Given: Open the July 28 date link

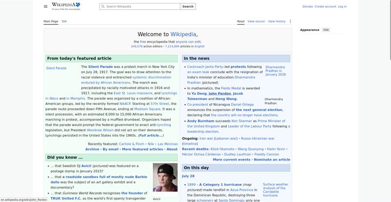Looking at the screenshot, I should [x=188, y=176].
